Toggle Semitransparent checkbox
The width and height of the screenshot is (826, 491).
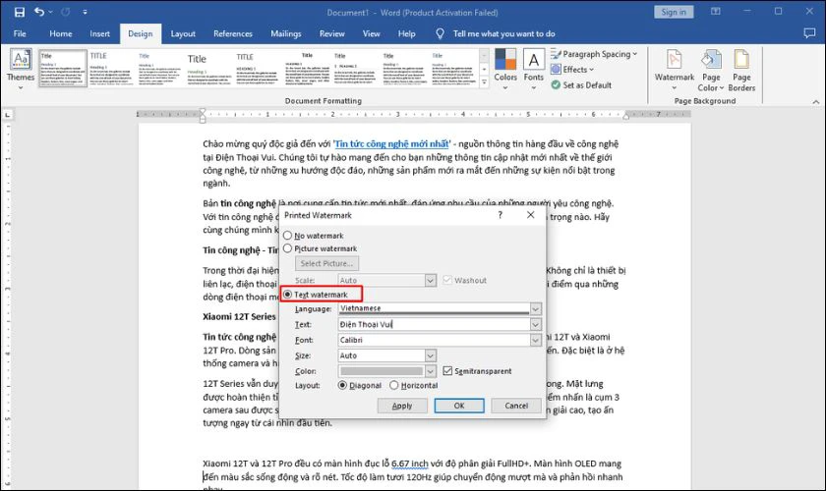(x=447, y=371)
